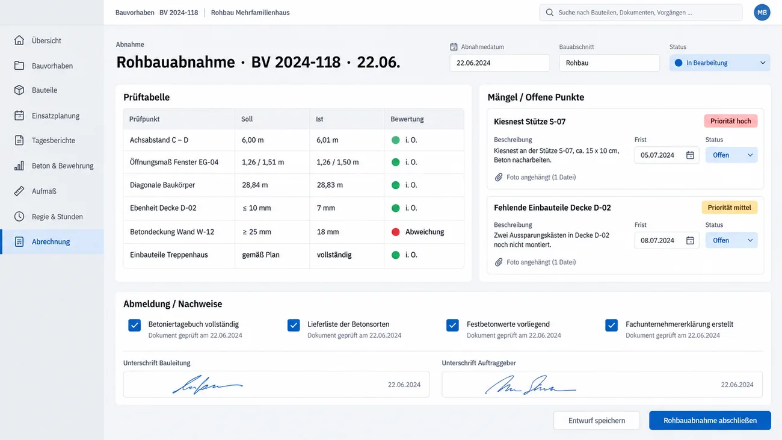This screenshot has height=440, width=782.
Task: Click the Aufmaß ruler icon
Action: (19, 191)
